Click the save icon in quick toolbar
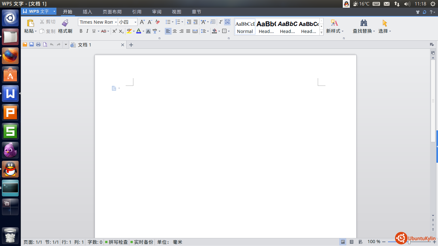The width and height of the screenshot is (438, 246). (x=31, y=45)
